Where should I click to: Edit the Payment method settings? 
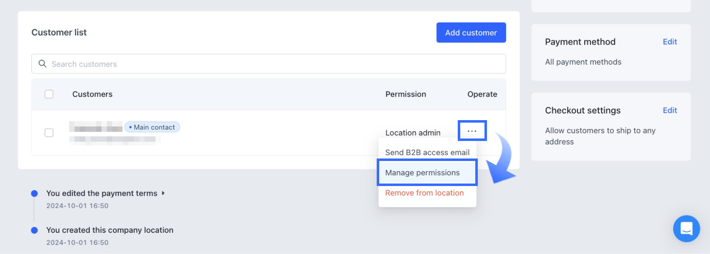pyautogui.click(x=669, y=42)
